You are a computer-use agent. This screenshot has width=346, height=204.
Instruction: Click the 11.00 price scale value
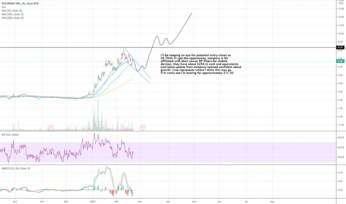click(341, 25)
